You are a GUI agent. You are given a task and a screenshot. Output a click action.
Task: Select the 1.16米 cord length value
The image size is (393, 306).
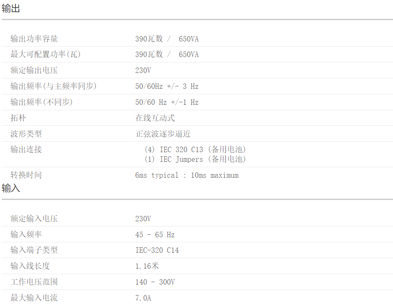tap(147, 266)
